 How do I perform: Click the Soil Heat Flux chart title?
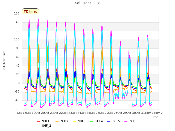point(87,3)
